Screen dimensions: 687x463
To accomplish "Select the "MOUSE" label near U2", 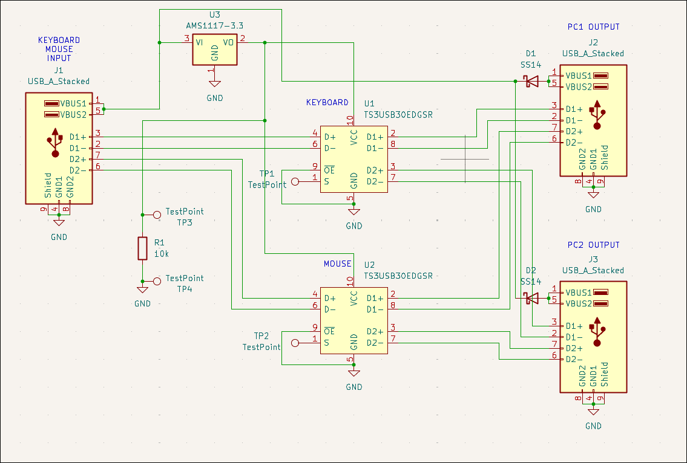I will coord(337,264).
